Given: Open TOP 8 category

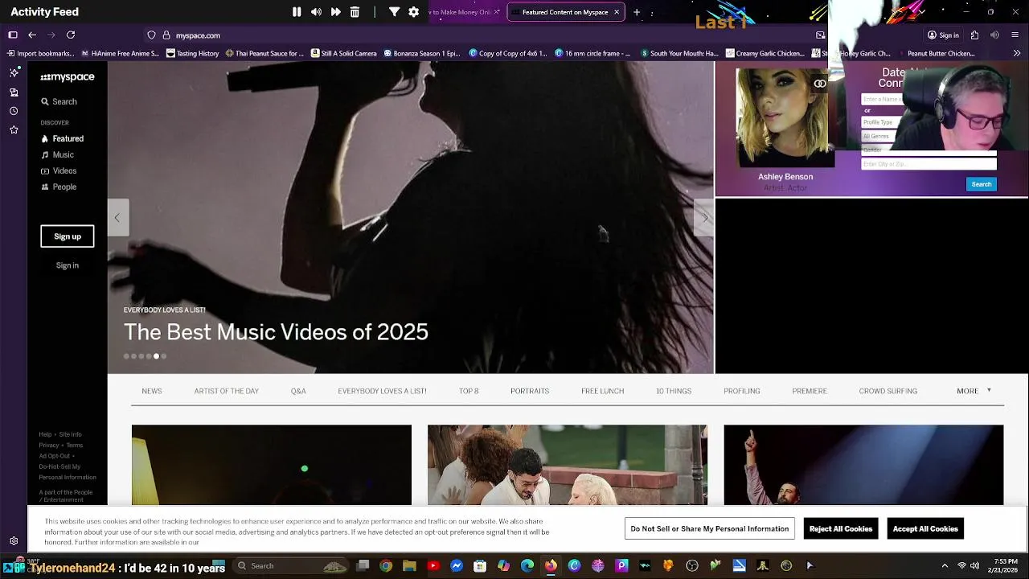Looking at the screenshot, I should (469, 391).
